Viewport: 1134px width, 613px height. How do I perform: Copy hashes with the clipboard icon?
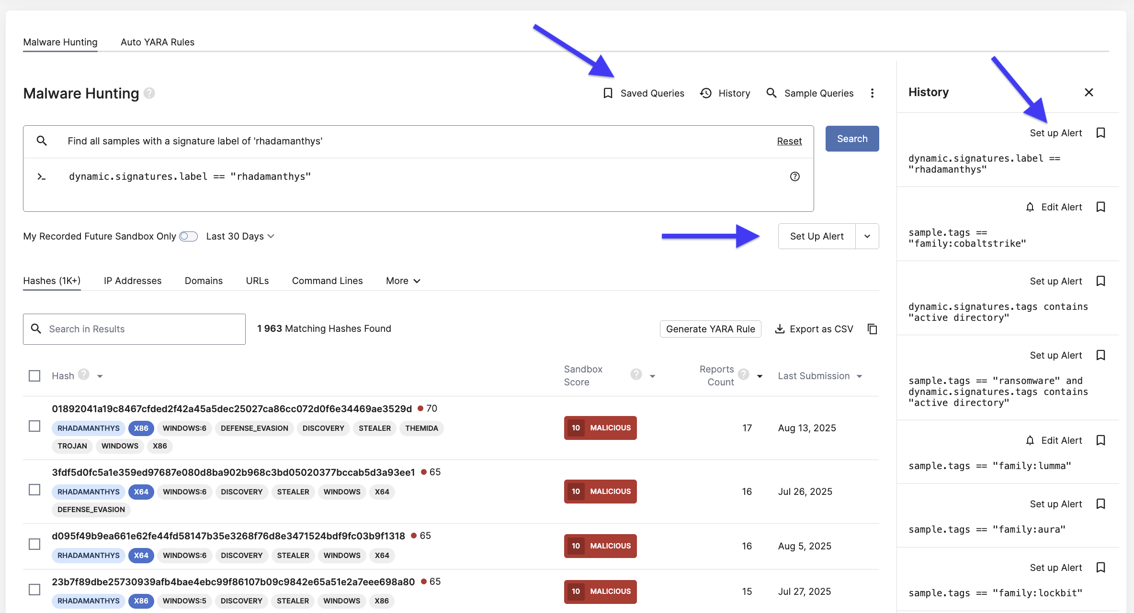[x=873, y=329]
